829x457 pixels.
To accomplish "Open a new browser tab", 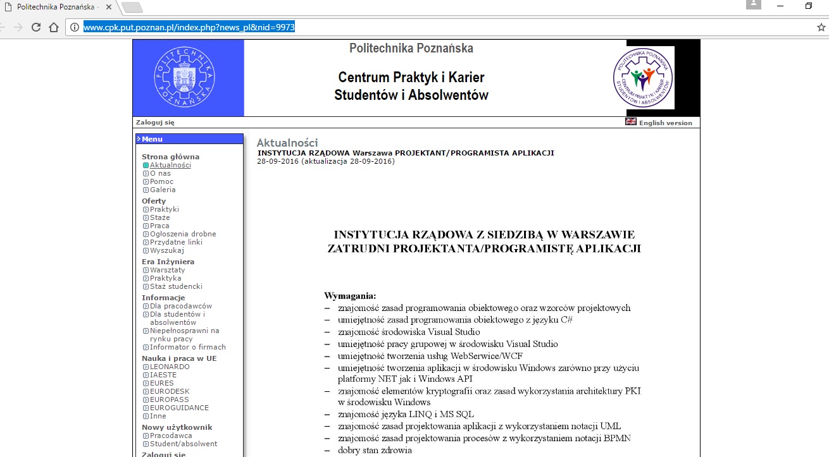I will click(x=132, y=7).
